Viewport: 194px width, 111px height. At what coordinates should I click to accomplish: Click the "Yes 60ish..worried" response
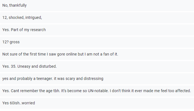coord(19,103)
